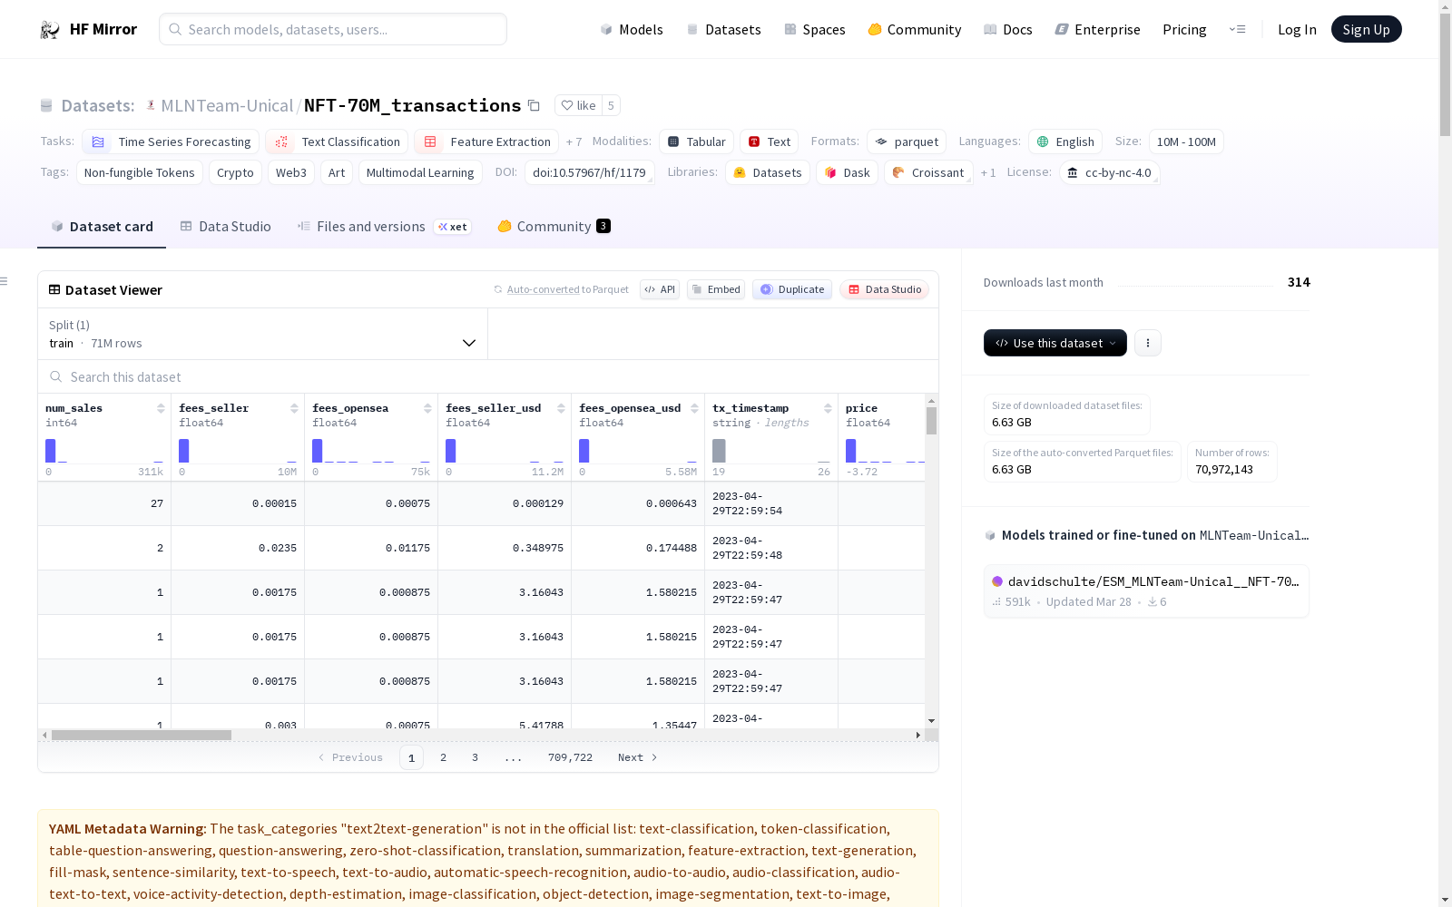Open the navigation overflow menu icon

pos(1237,29)
